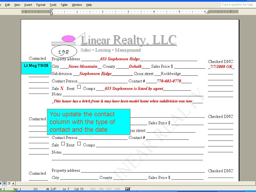
Task: Open the Tools menu
Action: [53, 5]
